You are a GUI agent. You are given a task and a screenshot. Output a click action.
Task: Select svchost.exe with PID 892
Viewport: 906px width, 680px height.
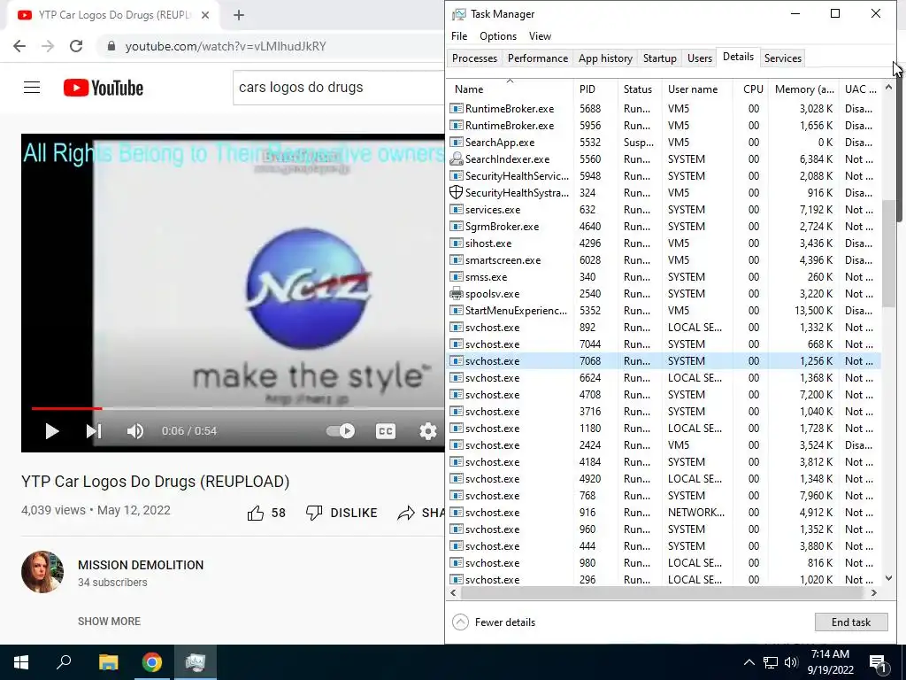pos(664,328)
